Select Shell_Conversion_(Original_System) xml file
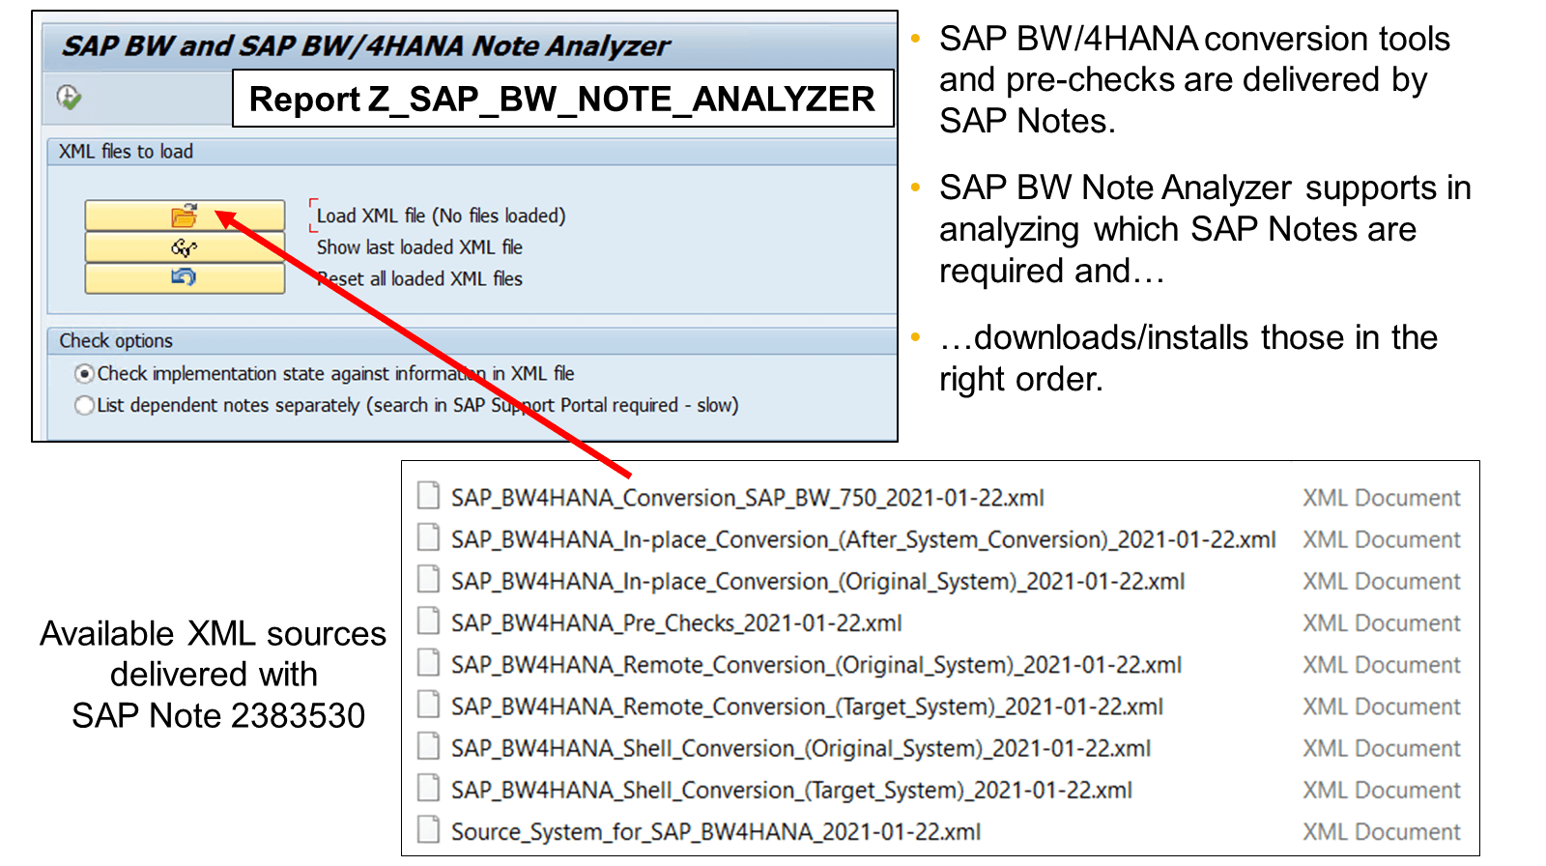Viewport: 1546px width, 866px height. pos(801,748)
